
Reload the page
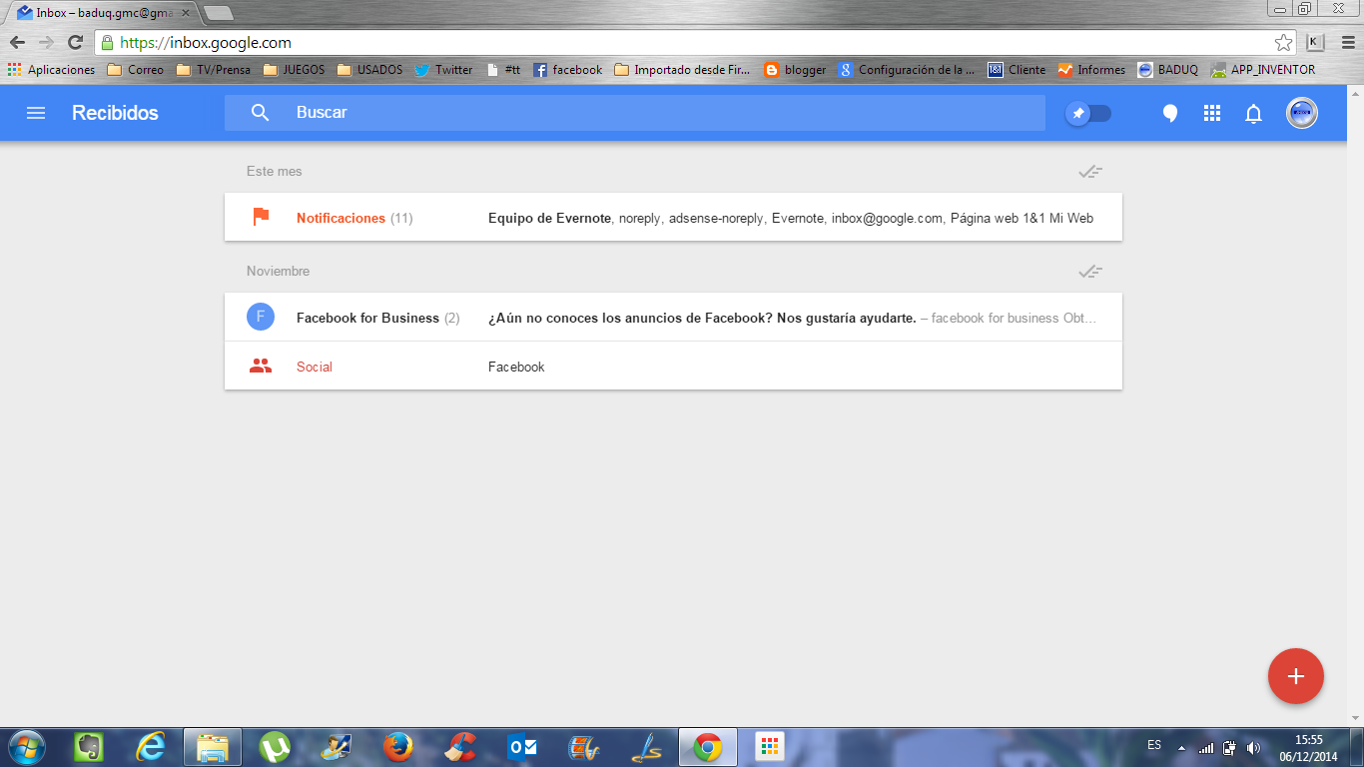(75, 42)
